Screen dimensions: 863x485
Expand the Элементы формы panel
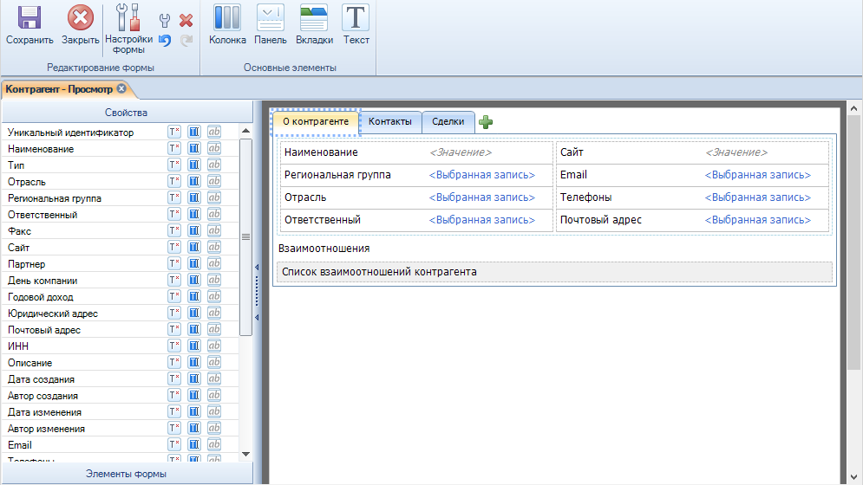(127, 474)
